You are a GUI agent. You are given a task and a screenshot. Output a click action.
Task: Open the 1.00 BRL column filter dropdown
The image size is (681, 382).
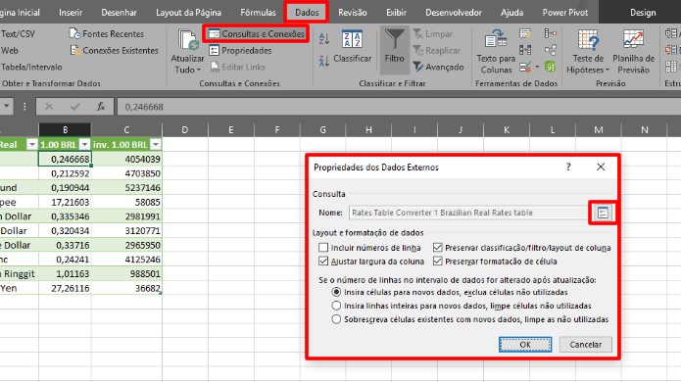tap(84, 145)
